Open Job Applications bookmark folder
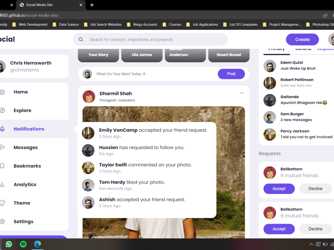 [x=202, y=24]
